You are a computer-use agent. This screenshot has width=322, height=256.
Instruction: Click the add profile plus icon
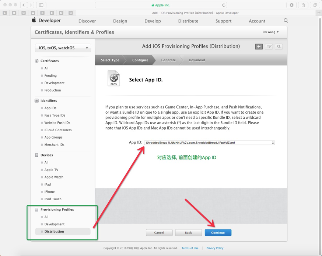(259, 47)
